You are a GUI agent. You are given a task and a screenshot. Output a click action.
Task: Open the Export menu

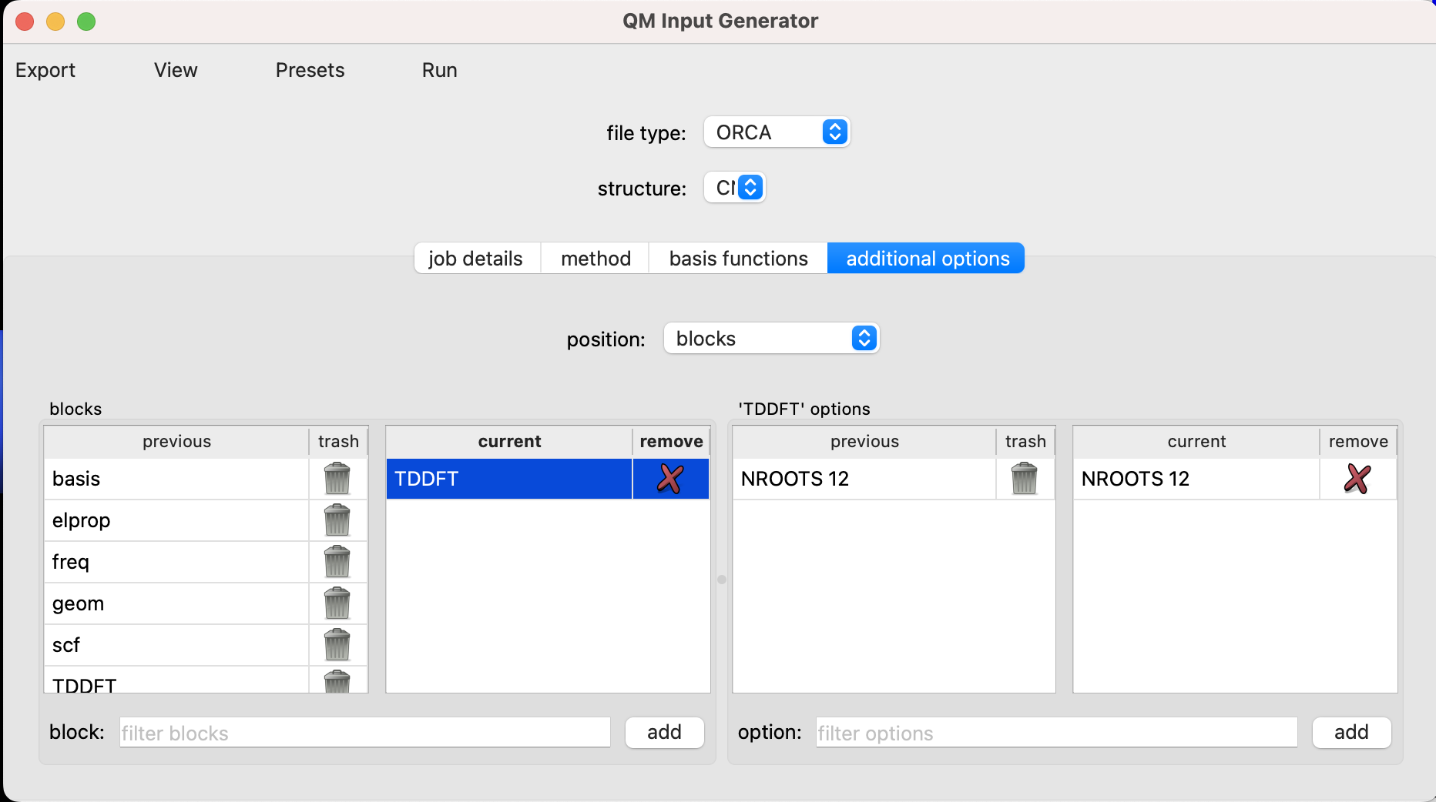point(45,70)
